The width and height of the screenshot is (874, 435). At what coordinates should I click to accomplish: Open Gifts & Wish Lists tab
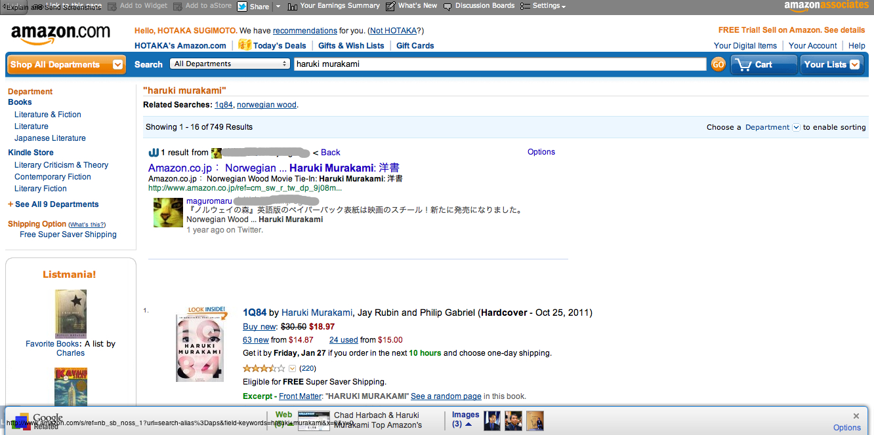click(351, 46)
